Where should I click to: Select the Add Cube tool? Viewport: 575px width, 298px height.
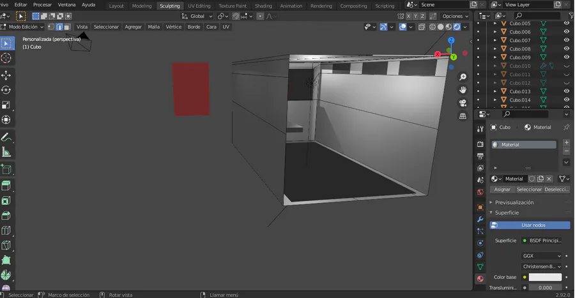(6, 169)
